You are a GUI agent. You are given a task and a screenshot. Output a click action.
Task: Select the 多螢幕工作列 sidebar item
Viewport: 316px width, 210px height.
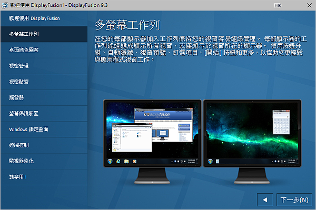click(44, 34)
